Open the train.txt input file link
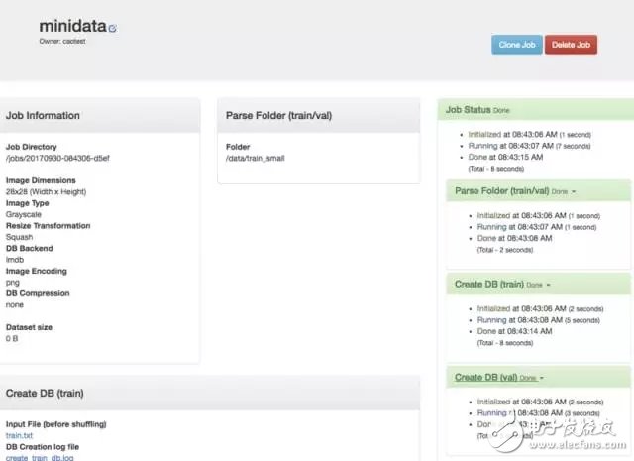Screen dimensions: 634x461 click(x=19, y=435)
